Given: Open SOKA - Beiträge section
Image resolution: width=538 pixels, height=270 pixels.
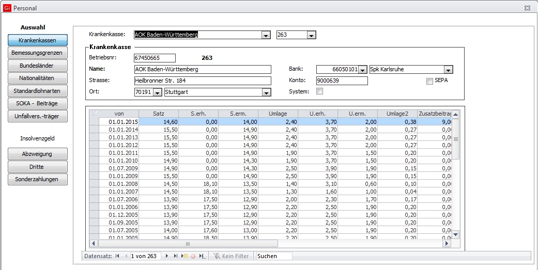Looking at the screenshot, I should [x=38, y=103].
